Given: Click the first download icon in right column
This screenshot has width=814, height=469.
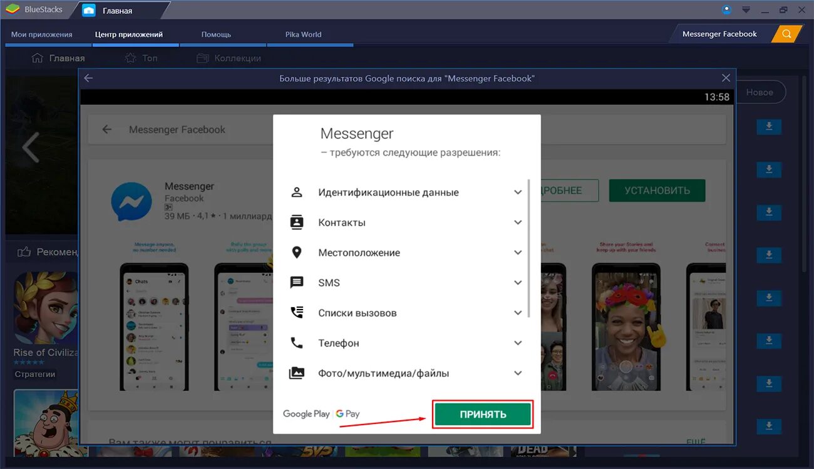Looking at the screenshot, I should tap(769, 127).
